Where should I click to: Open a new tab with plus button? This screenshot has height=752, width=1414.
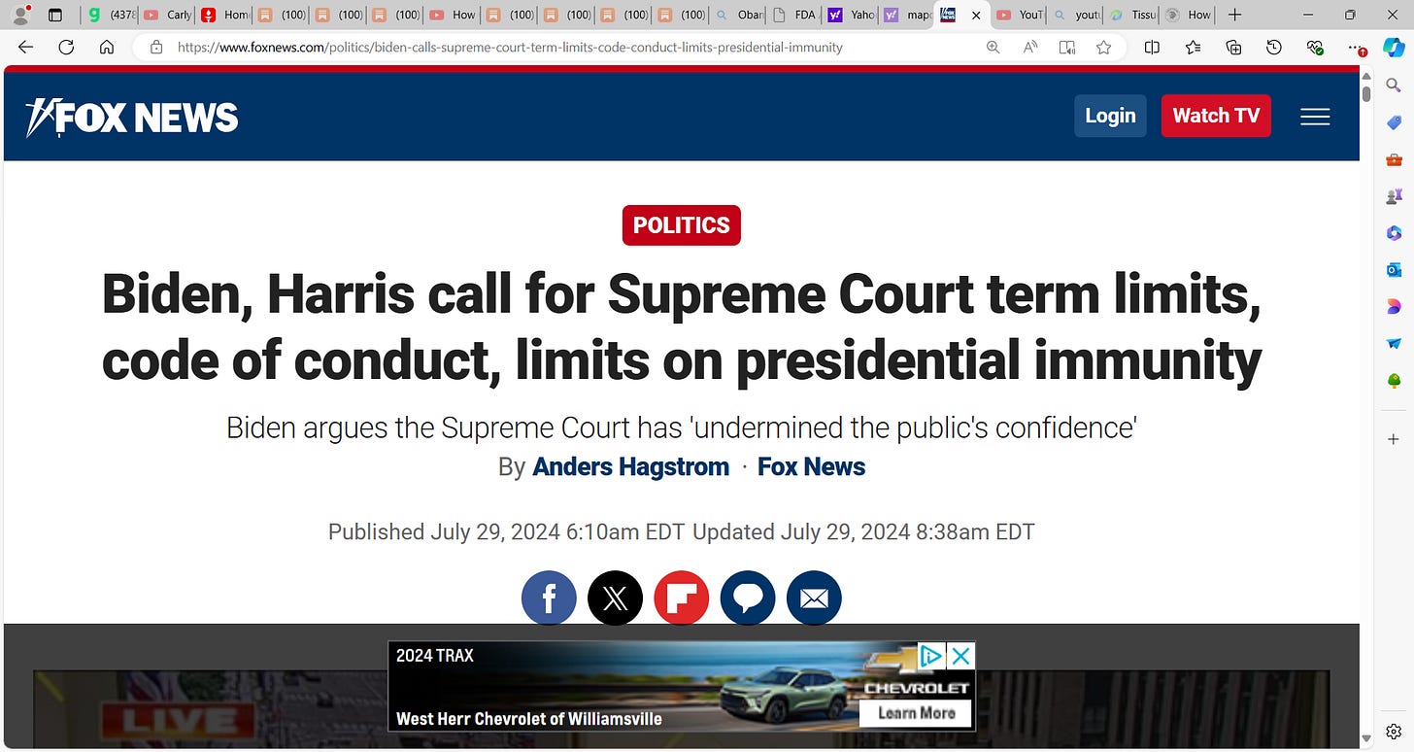click(1234, 15)
